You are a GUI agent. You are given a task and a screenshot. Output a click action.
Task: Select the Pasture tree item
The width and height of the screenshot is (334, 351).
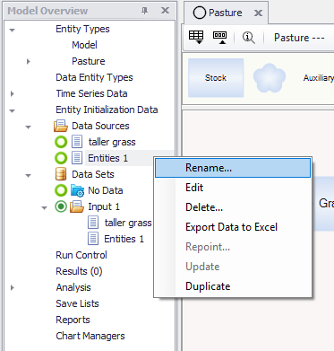coord(89,61)
